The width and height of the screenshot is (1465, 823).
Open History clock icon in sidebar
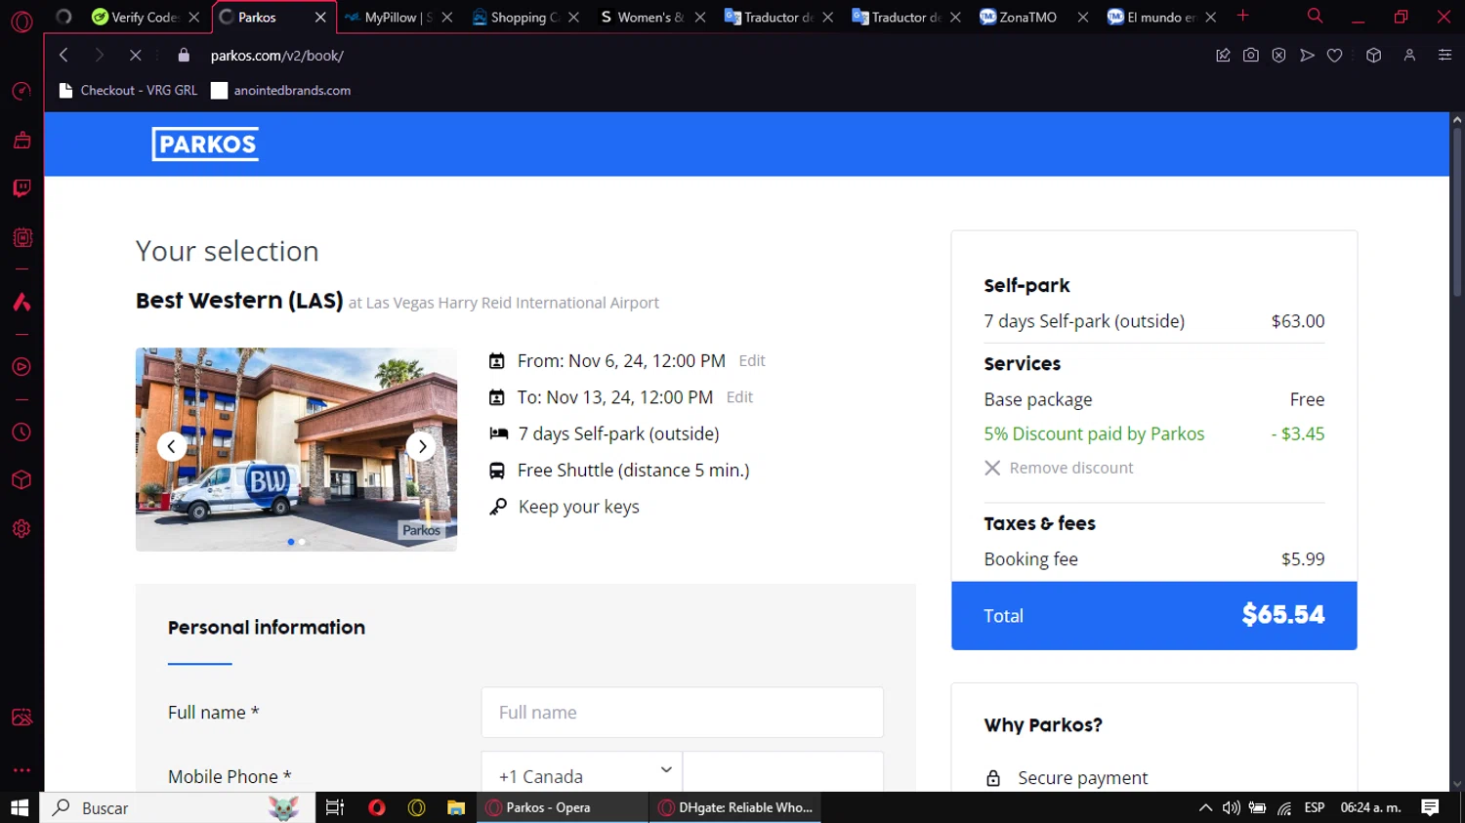21,432
